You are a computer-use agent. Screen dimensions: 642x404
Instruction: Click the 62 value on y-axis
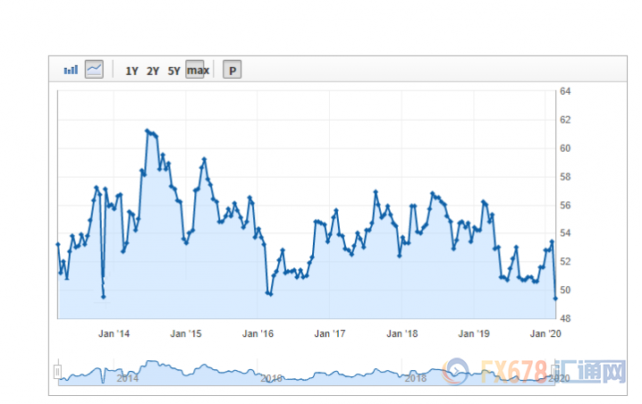pyautogui.click(x=565, y=120)
